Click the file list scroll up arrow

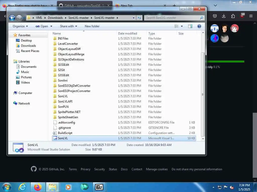(x=203, y=33)
